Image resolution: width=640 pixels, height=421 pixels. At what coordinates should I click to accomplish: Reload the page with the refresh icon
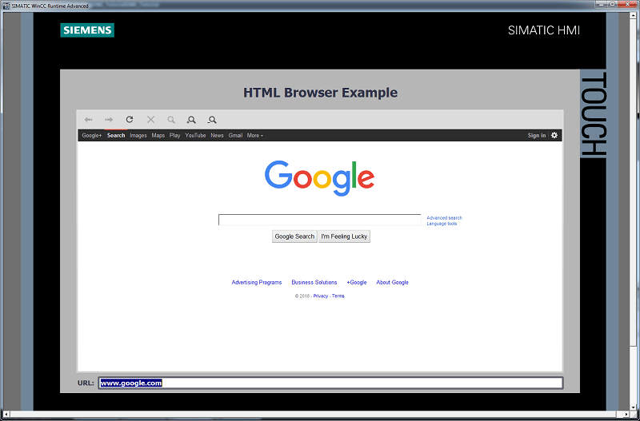point(130,119)
